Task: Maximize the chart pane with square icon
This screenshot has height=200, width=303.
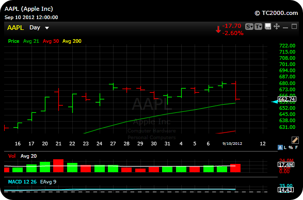Action: pos(294,26)
